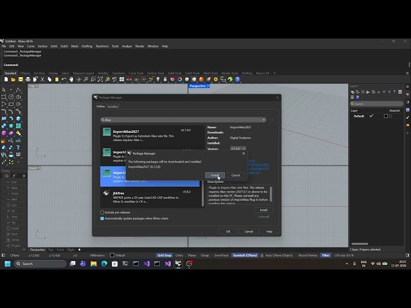Viewport: 411px width, 308px height.
Task: Click the Cut scissors icon
Action: [x=42, y=80]
